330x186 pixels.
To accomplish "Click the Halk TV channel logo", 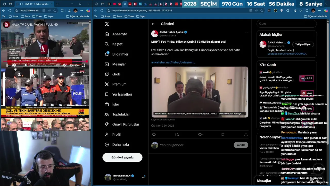I will coord(6,25).
